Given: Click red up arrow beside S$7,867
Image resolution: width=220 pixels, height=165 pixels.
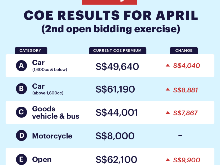Looking at the screenshot, I should pos(168,112).
